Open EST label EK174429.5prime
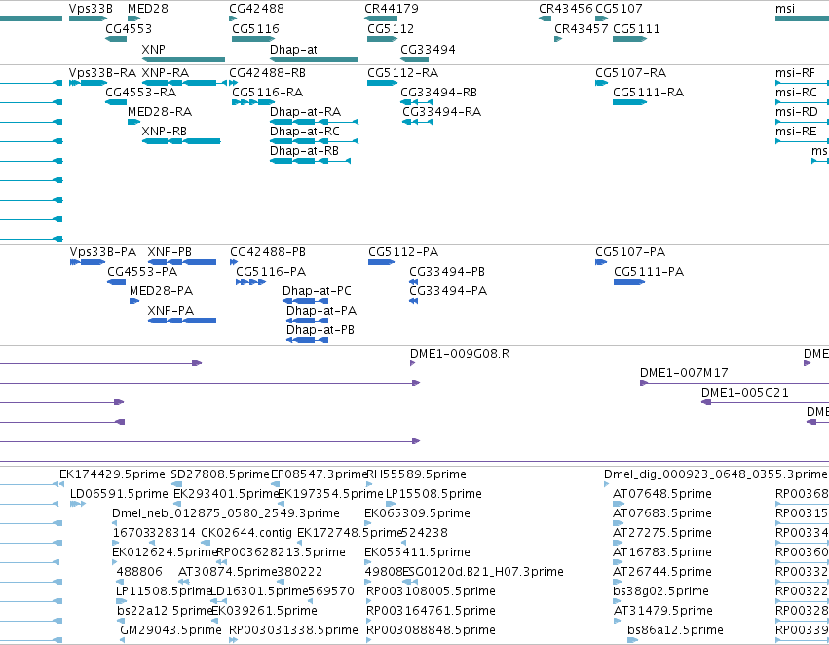This screenshot has height=645, width=829. [112, 474]
